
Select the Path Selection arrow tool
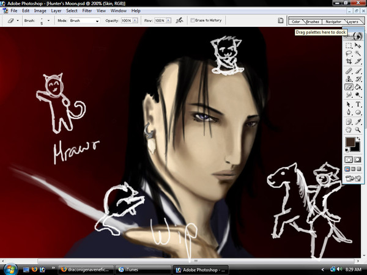[x=349, y=105]
